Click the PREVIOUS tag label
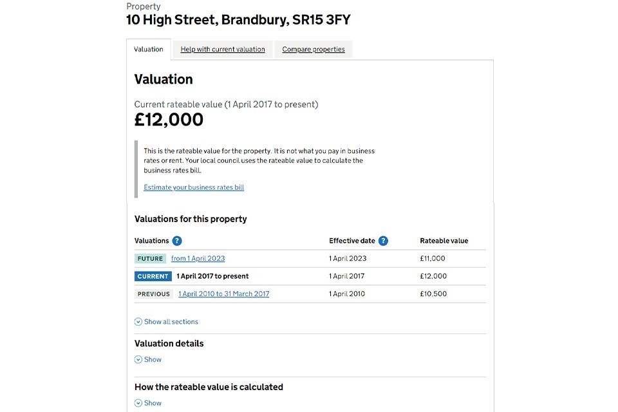 point(154,294)
